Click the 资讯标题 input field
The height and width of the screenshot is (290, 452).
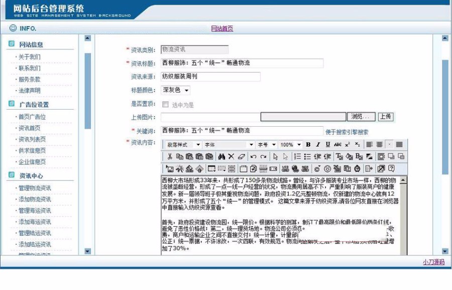click(x=242, y=63)
